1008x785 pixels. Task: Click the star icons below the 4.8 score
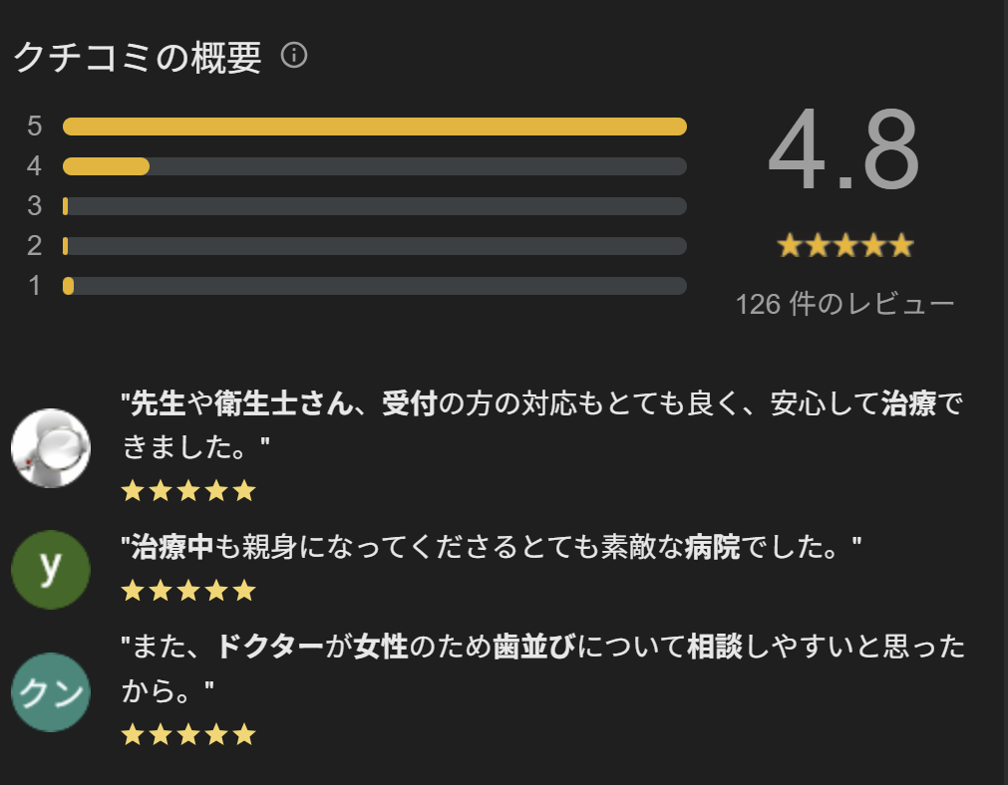coord(844,245)
